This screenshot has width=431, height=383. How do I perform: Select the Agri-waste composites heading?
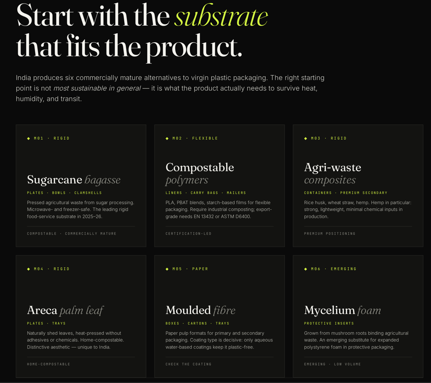click(x=333, y=174)
